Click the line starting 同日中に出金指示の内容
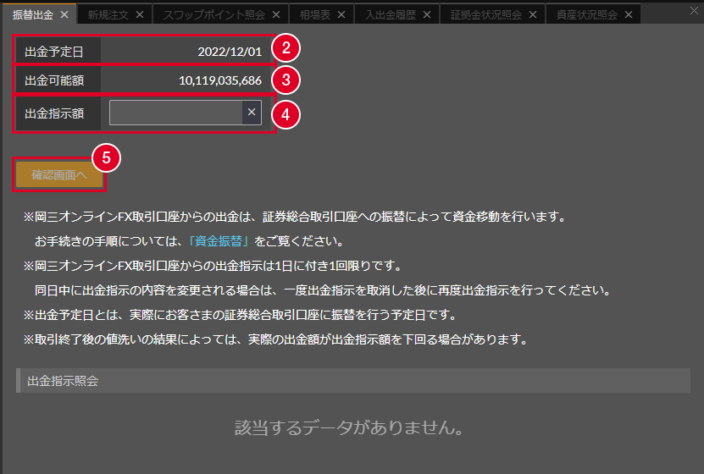 pyautogui.click(x=323, y=290)
